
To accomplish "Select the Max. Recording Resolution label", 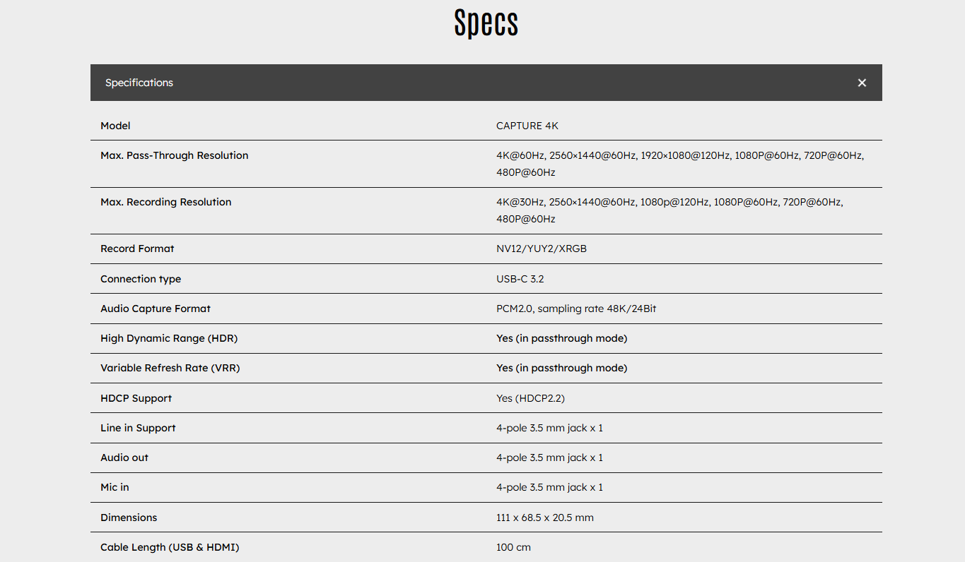I will pyautogui.click(x=166, y=202).
